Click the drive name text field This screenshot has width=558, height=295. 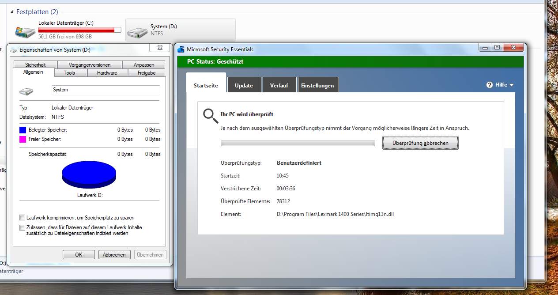point(106,90)
